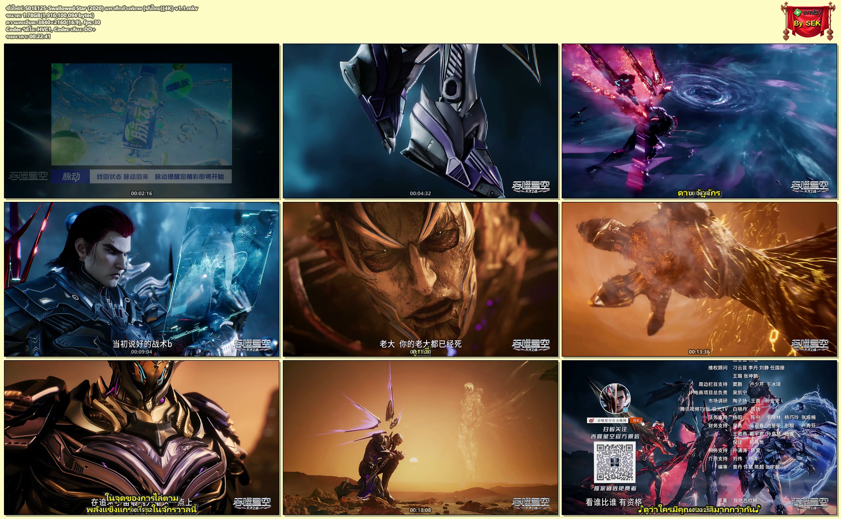The height and width of the screenshot is (519, 841).
Task: Click the QR code in the credits frame
Action: click(x=615, y=462)
